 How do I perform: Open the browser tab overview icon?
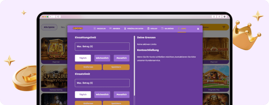(219, 17)
